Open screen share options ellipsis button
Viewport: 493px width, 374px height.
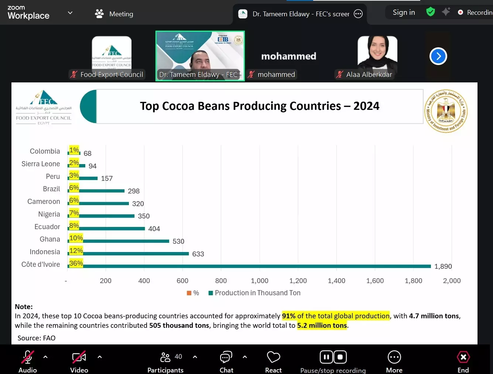(x=358, y=14)
